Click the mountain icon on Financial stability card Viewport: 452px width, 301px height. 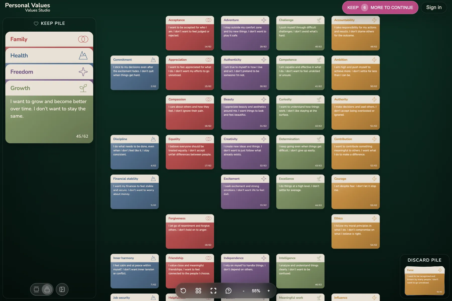[153, 179]
